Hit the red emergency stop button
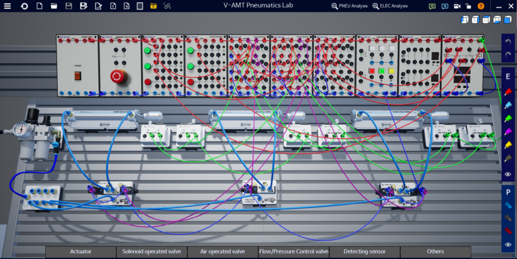This screenshot has width=517, height=259. [118, 76]
